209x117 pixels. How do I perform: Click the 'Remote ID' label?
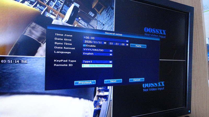point(63,65)
